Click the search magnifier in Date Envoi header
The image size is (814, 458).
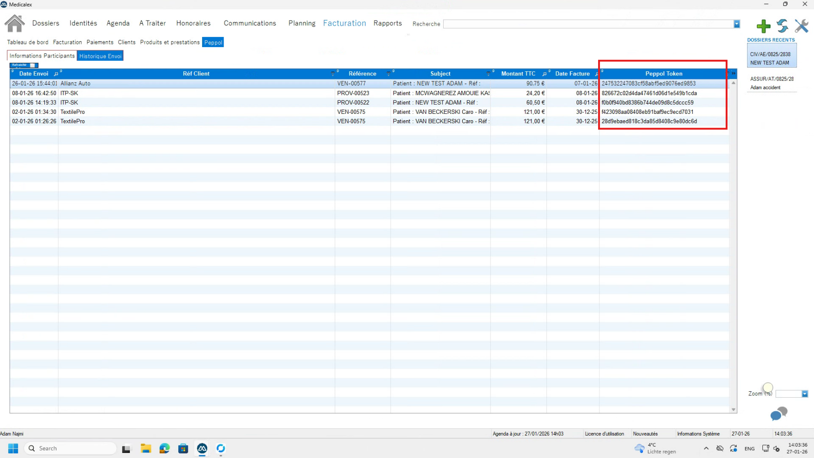[56, 74]
